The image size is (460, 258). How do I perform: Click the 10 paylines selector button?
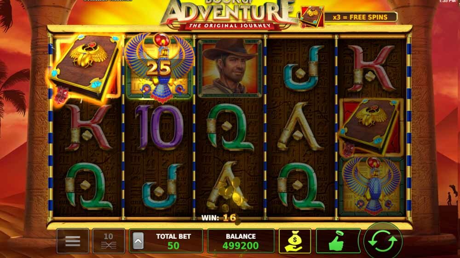pyautogui.click(x=109, y=241)
